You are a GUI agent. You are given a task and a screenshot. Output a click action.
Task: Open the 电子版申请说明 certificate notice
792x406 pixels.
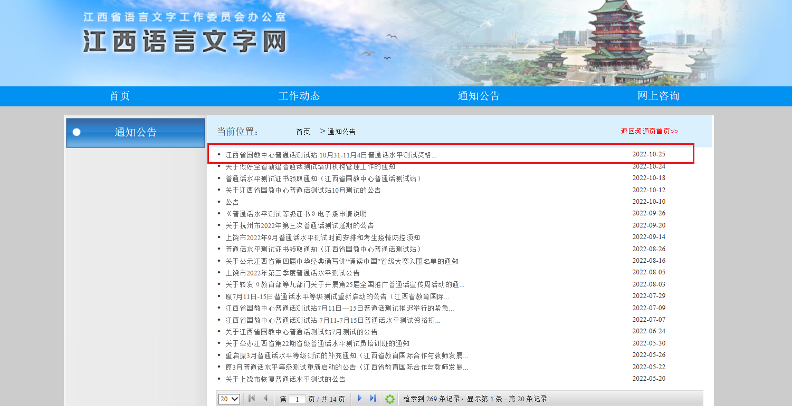tap(296, 214)
